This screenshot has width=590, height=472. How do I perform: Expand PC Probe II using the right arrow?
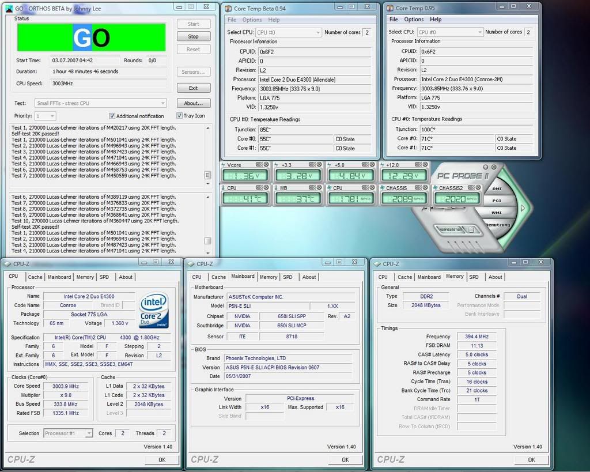[523, 208]
